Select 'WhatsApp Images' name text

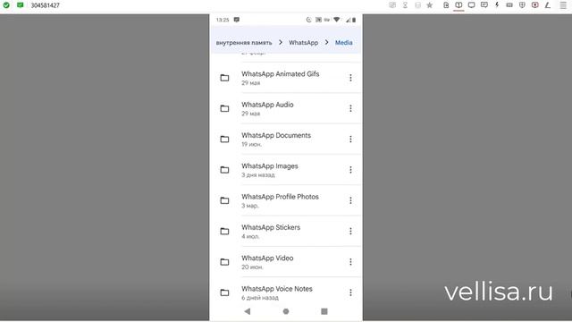pos(270,166)
